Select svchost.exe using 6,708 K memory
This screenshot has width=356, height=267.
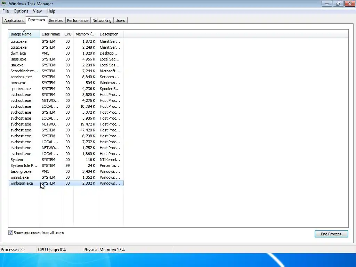(x=66, y=136)
